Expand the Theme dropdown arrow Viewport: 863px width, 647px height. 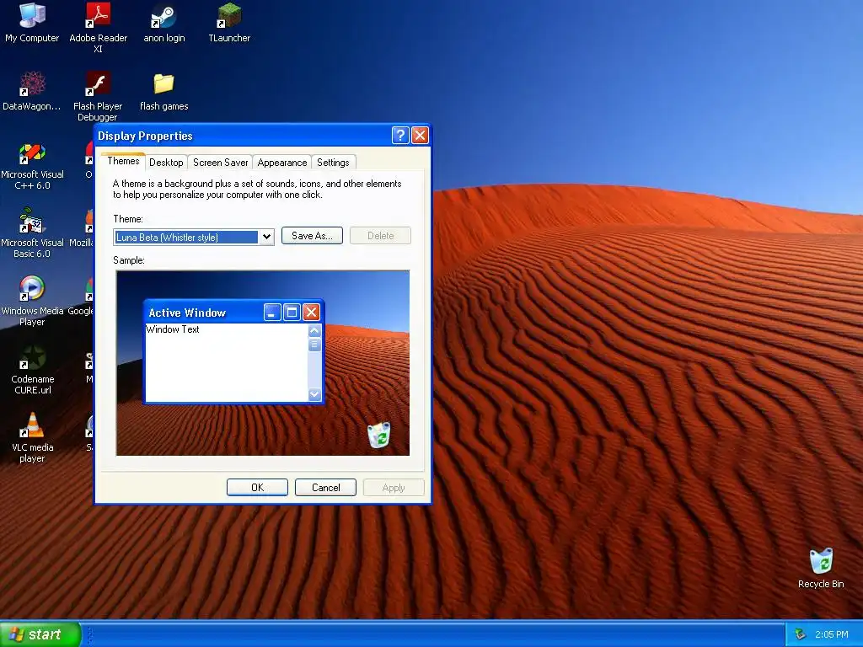point(266,237)
